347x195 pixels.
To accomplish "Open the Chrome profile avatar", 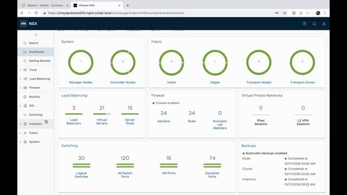I will pyautogui.click(x=318, y=13).
